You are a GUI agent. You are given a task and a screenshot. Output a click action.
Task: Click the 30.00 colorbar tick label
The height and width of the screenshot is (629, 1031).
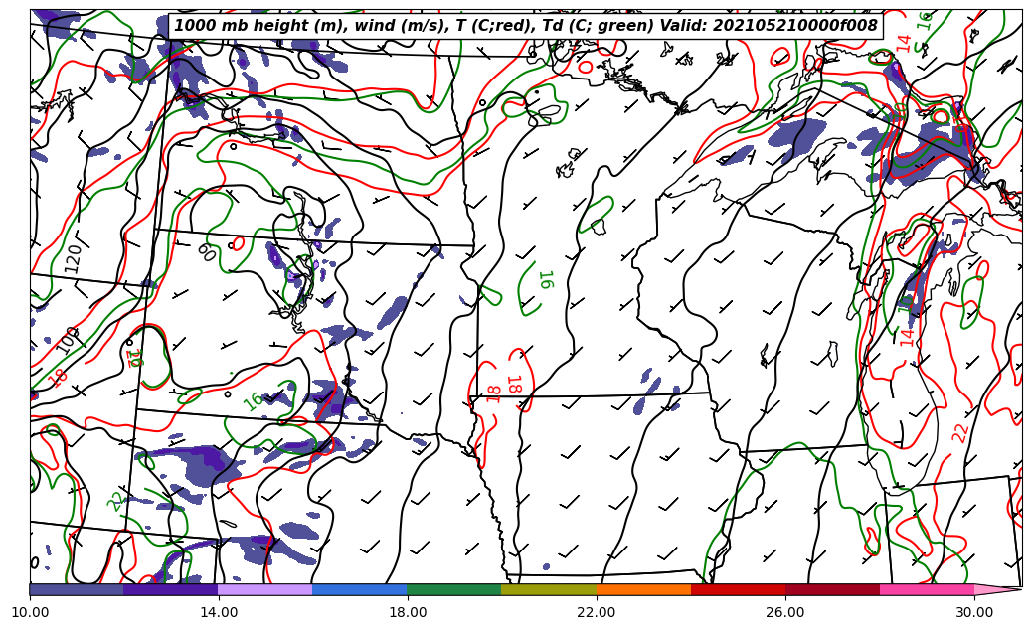pyautogui.click(x=974, y=612)
